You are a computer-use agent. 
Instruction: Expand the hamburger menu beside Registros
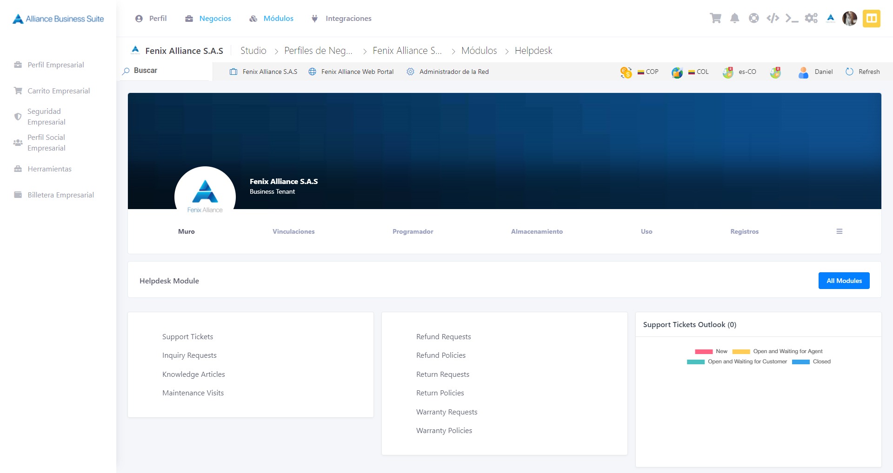[839, 231]
